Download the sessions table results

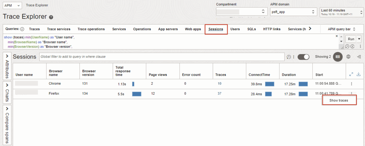[x=359, y=74]
